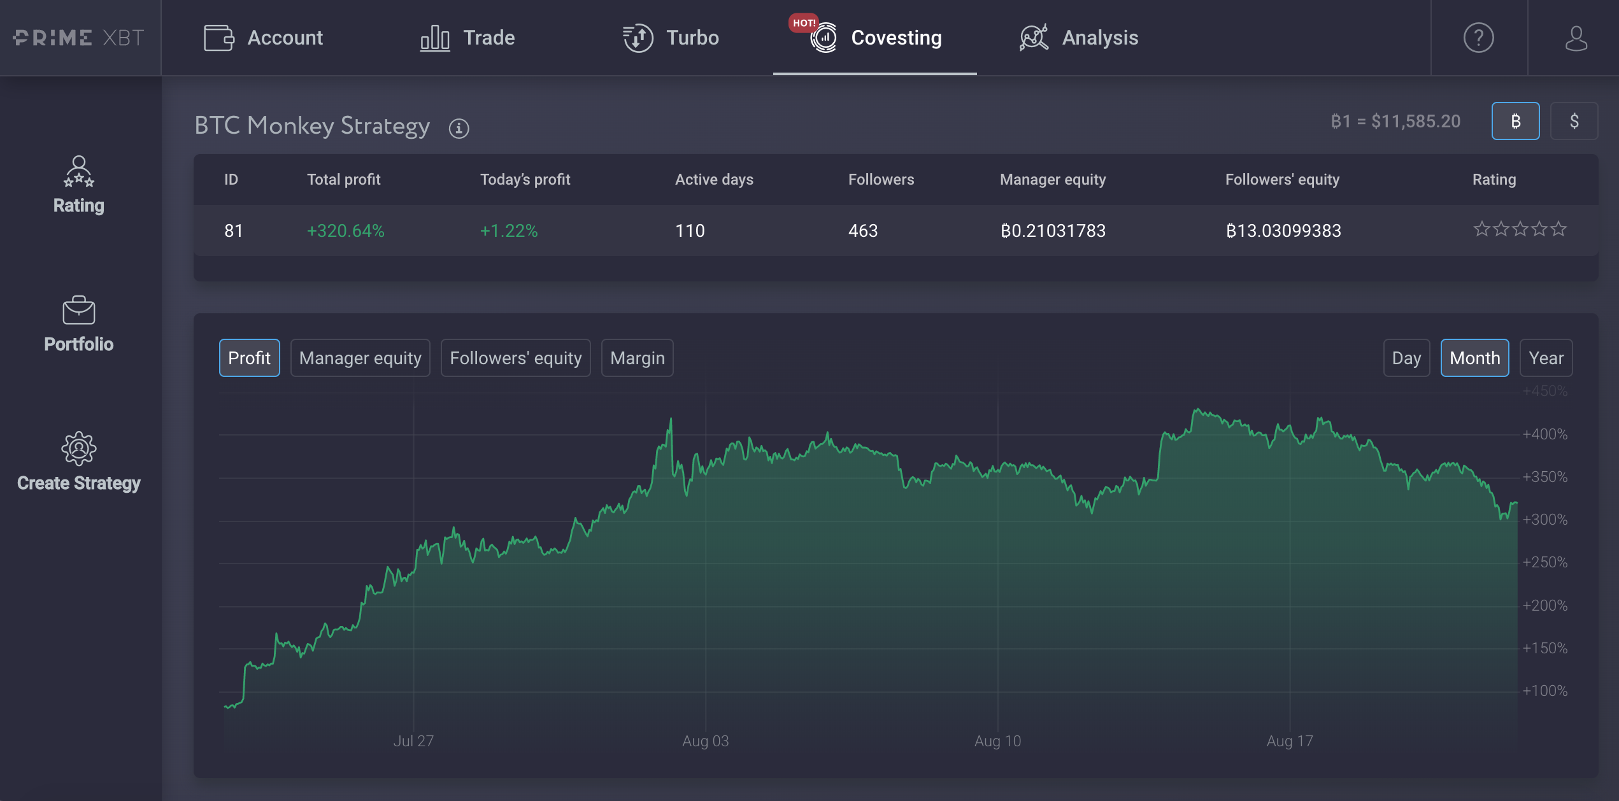Image resolution: width=1619 pixels, height=801 pixels.
Task: Click the strategy info icon beside title
Action: (459, 128)
